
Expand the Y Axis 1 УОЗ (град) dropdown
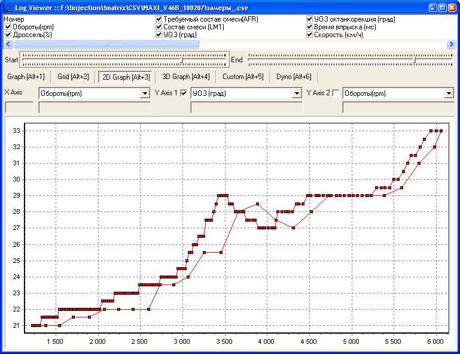[297, 93]
